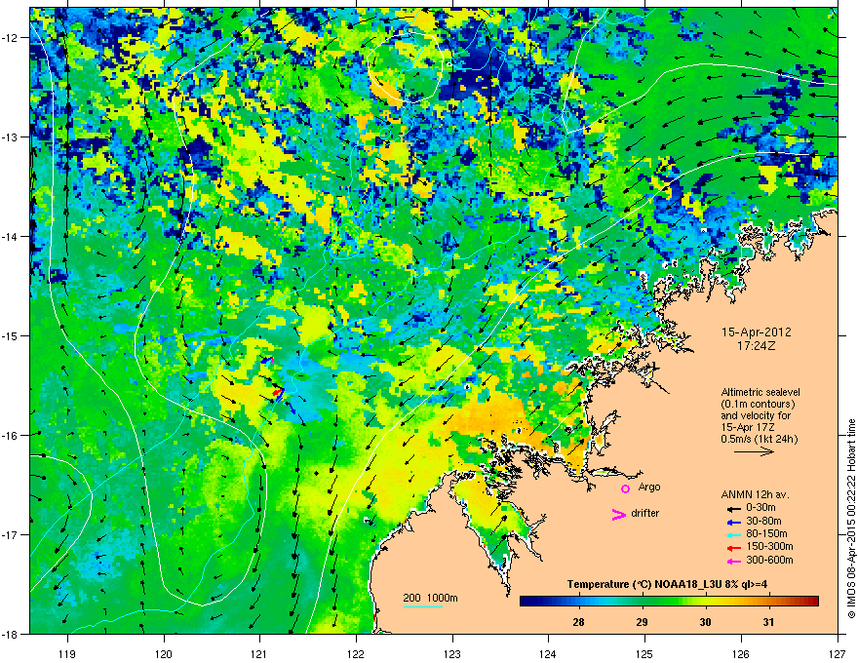Click the red mooring current arrow on the map
Screen dimensions: 858x663
click(278, 391)
